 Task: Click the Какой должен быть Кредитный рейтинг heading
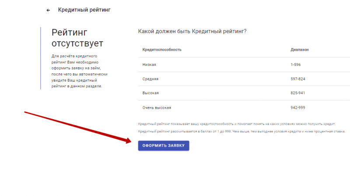click(x=192, y=31)
